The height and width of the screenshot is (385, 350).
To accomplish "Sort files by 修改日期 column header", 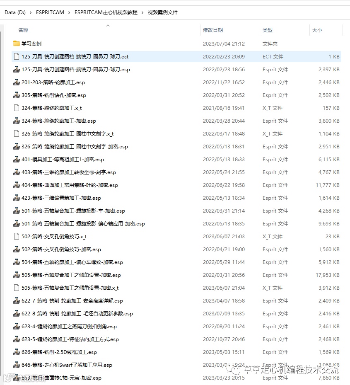I will click(213, 30).
